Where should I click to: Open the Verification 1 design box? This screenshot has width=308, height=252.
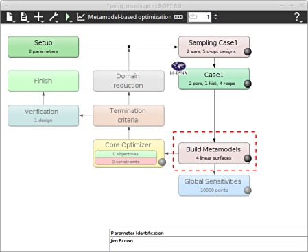point(43,116)
